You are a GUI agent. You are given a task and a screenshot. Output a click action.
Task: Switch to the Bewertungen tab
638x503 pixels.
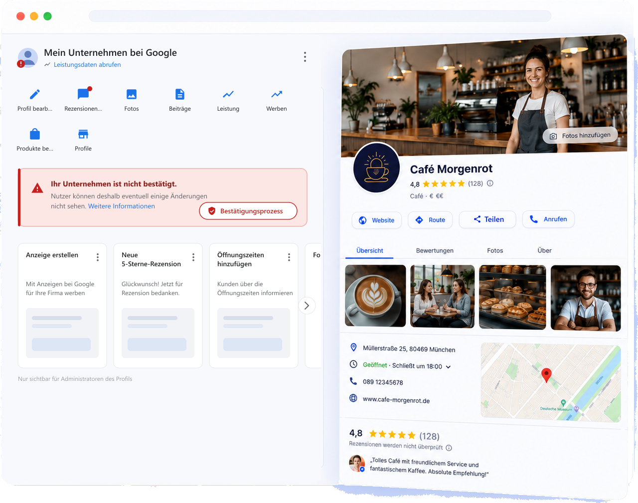435,251
